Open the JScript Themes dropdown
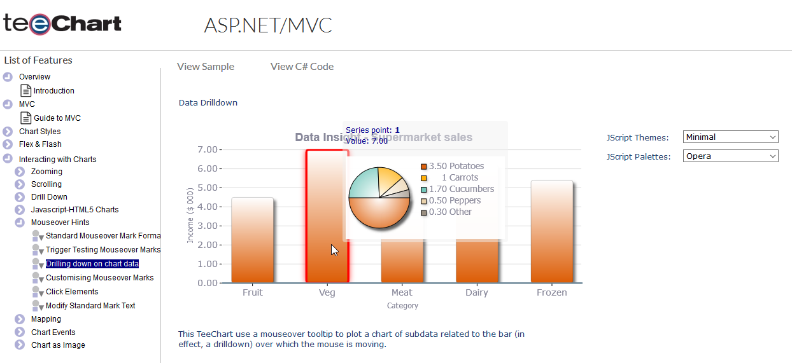 point(731,137)
